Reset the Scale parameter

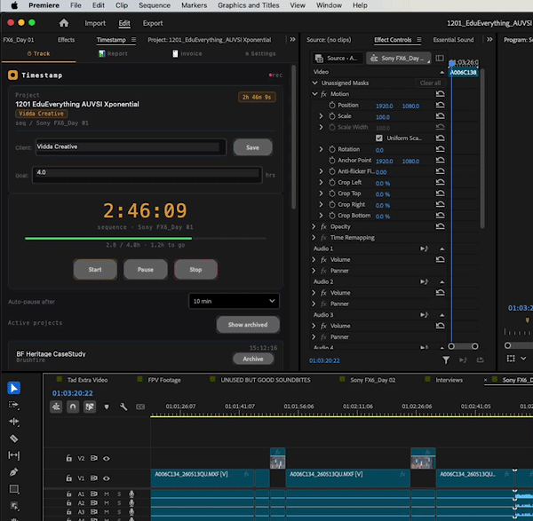click(441, 115)
